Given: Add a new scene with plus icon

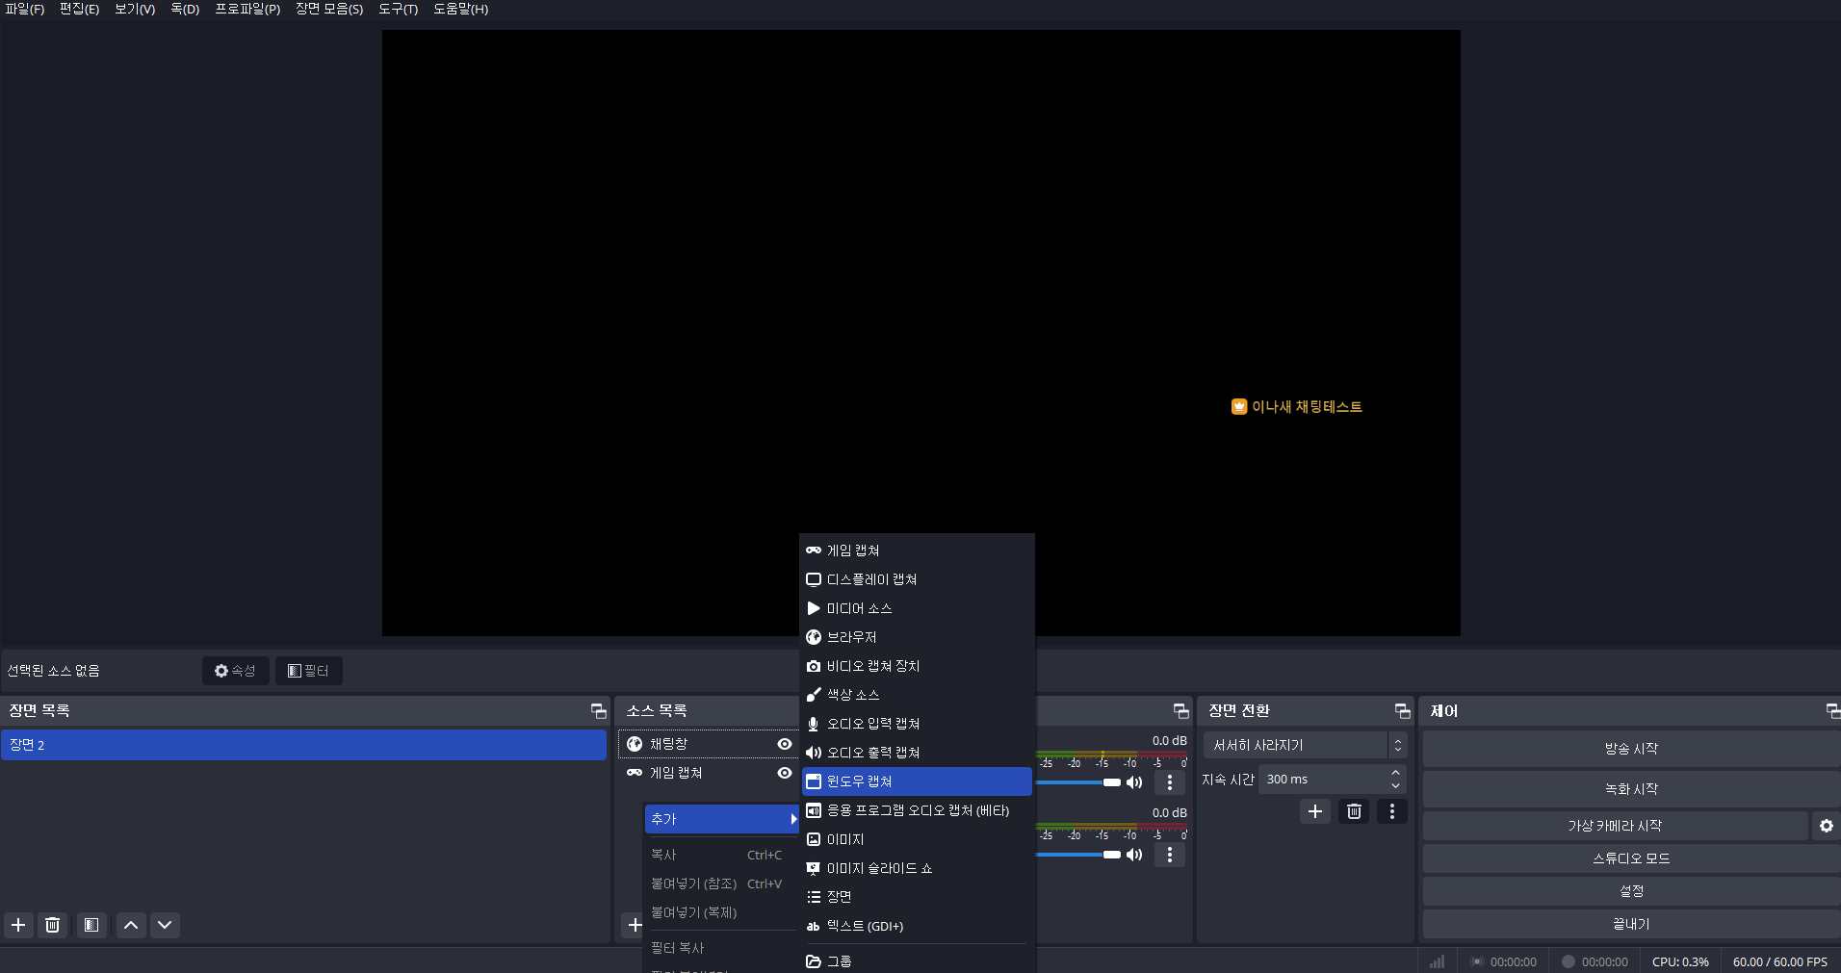Looking at the screenshot, I should click(18, 925).
